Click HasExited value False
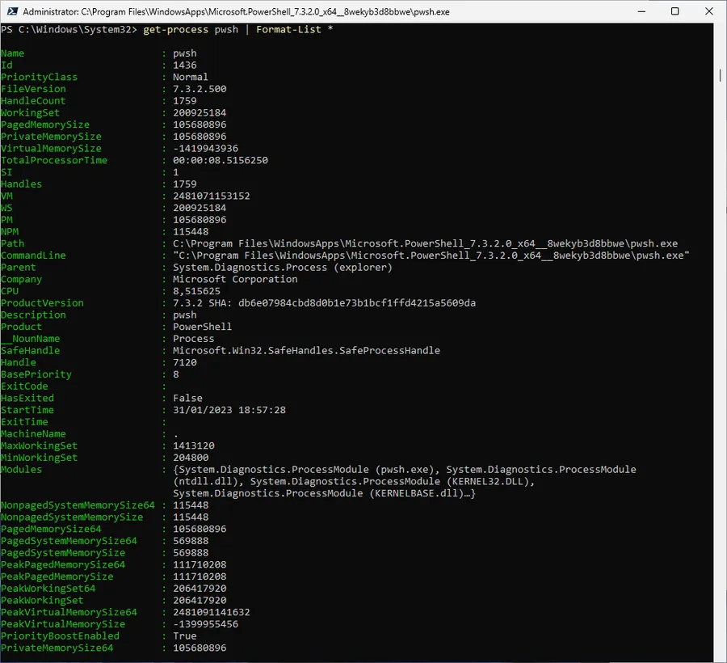727x663 pixels. click(187, 399)
